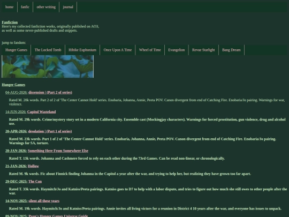Viewport: 289px width, 217px height.
Task: Click the 'Rated M. 29k words' description
Action: point(147,122)
